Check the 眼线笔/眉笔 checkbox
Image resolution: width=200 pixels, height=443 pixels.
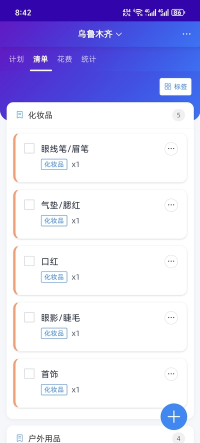[29, 148]
